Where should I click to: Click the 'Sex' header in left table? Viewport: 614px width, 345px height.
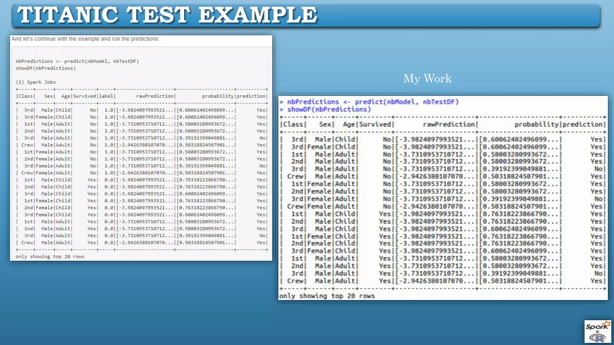click(x=49, y=96)
